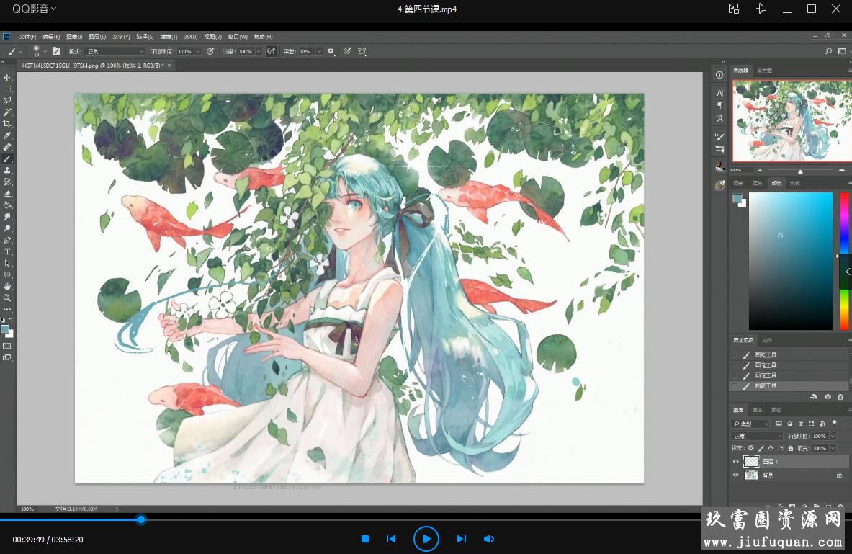Hide the 图层 1 layer visibility eye

(x=735, y=461)
